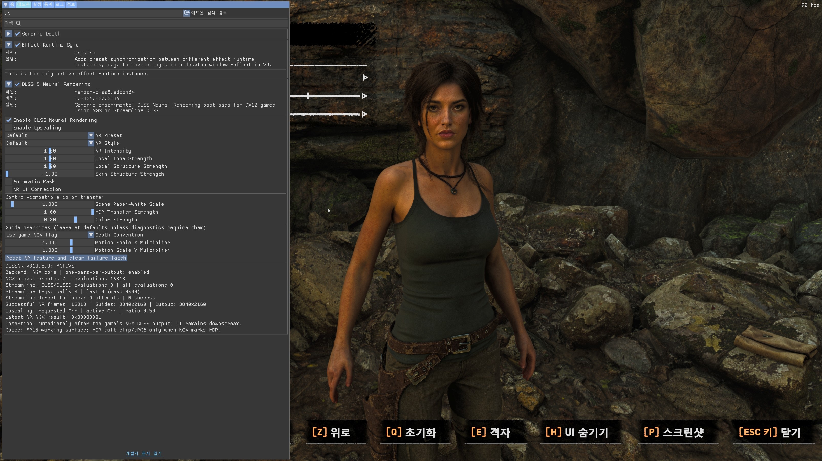
Task: Toggle the Generic Depth addon checkbox
Action: (x=18, y=34)
